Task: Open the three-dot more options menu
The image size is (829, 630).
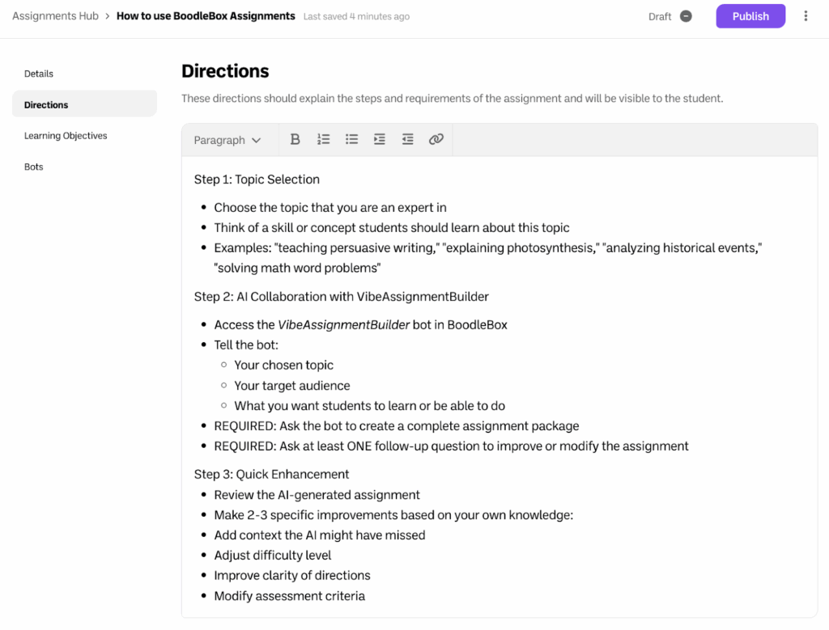Action: pyautogui.click(x=806, y=16)
